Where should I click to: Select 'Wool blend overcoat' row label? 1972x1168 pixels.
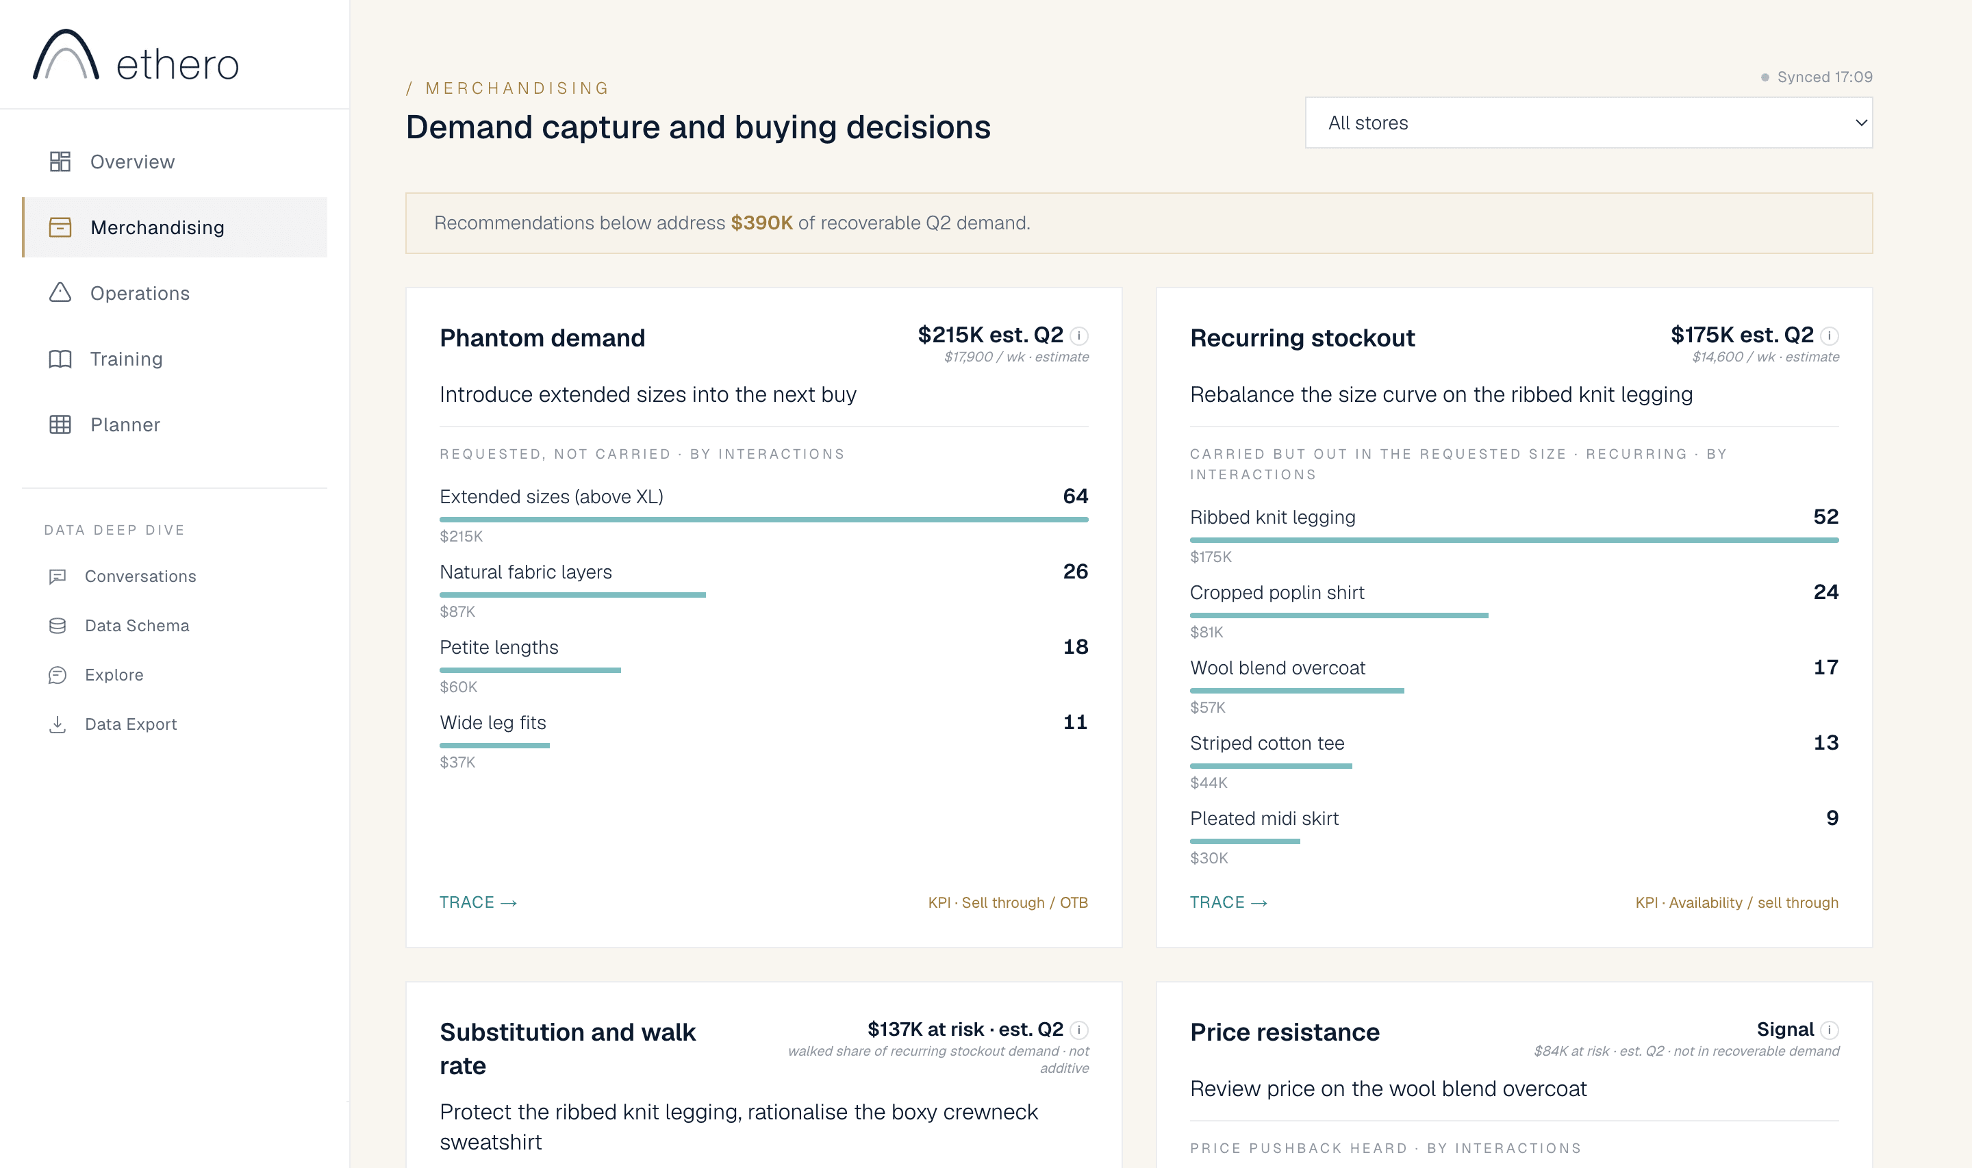coord(1277,668)
